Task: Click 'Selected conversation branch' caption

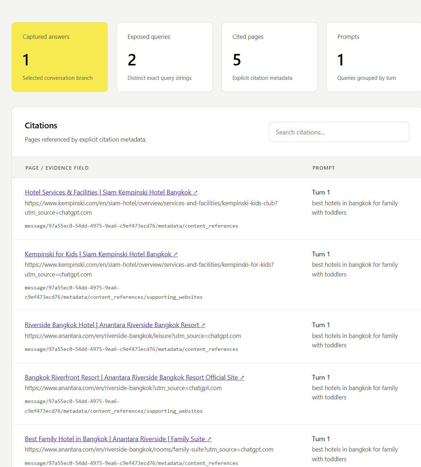Action: pyautogui.click(x=58, y=78)
